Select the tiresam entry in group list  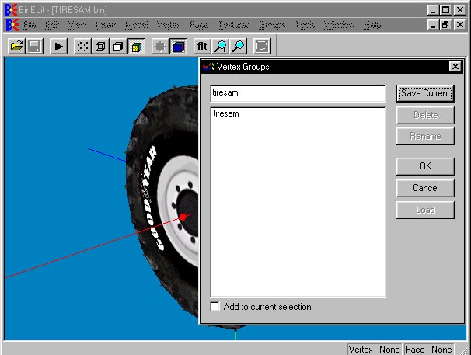pyautogui.click(x=225, y=114)
